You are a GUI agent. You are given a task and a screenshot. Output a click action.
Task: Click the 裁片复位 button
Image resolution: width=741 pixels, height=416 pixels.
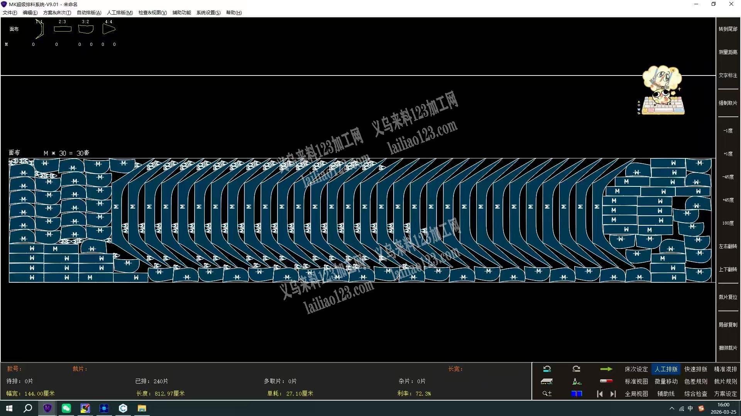point(728,297)
